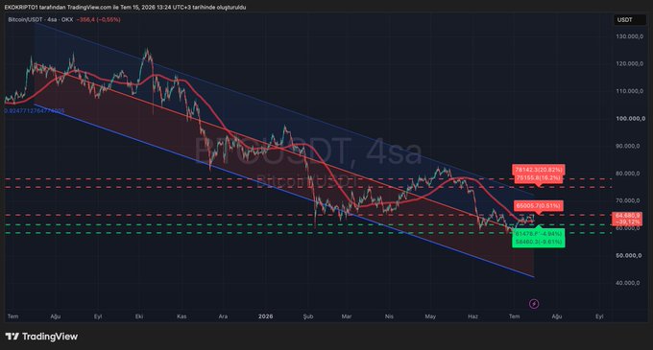Click the Şub month label on time axis
This screenshot has height=350, width=653.
tap(307, 316)
